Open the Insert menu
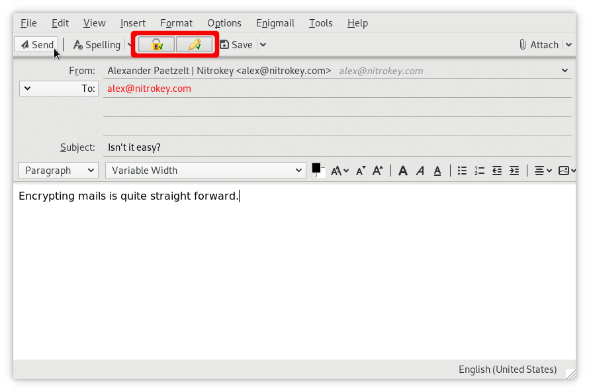Image resolution: width=589 pixels, height=392 pixels. pos(133,23)
